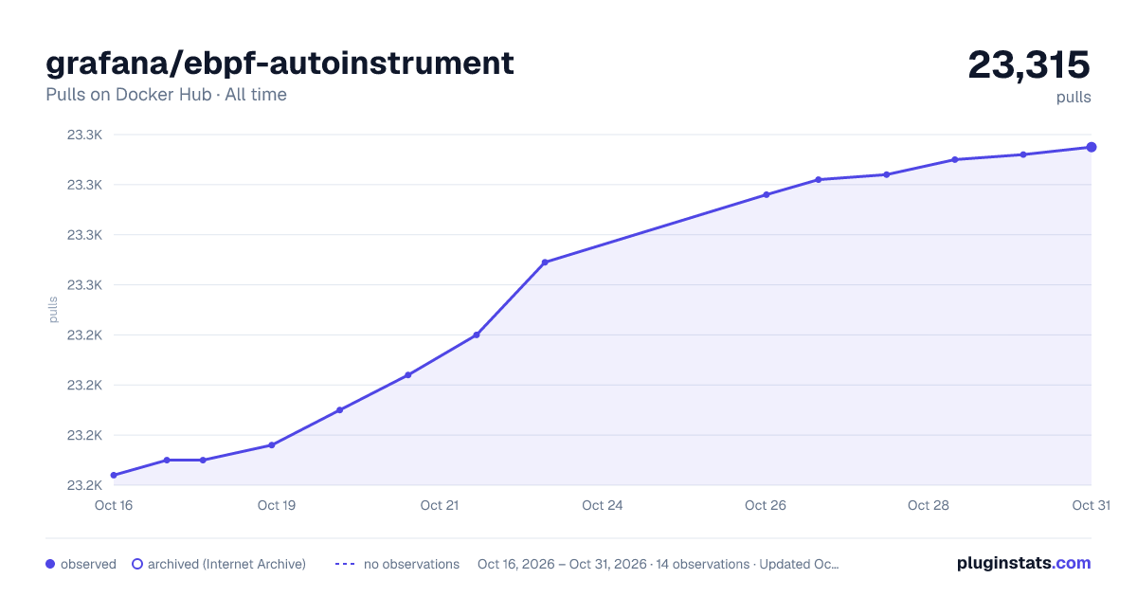Click the 'archived (Internet Archive)' legend label
This screenshot has height=597, width=1137.
(x=226, y=564)
